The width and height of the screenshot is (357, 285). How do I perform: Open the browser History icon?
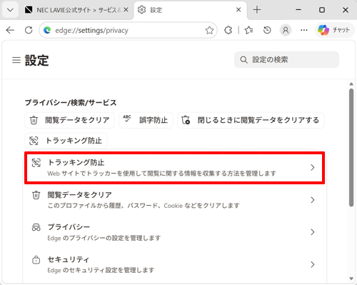(x=267, y=30)
